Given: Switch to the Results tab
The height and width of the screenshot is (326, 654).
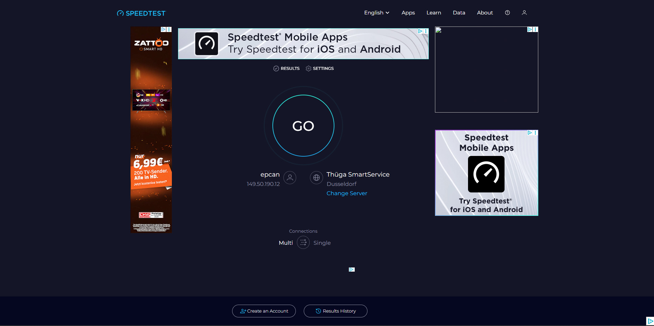Looking at the screenshot, I should pos(287,69).
